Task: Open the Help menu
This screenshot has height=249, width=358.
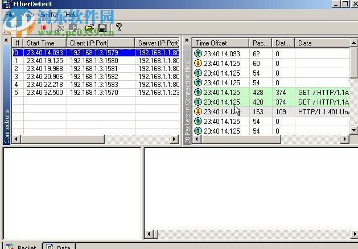Action: (x=72, y=15)
